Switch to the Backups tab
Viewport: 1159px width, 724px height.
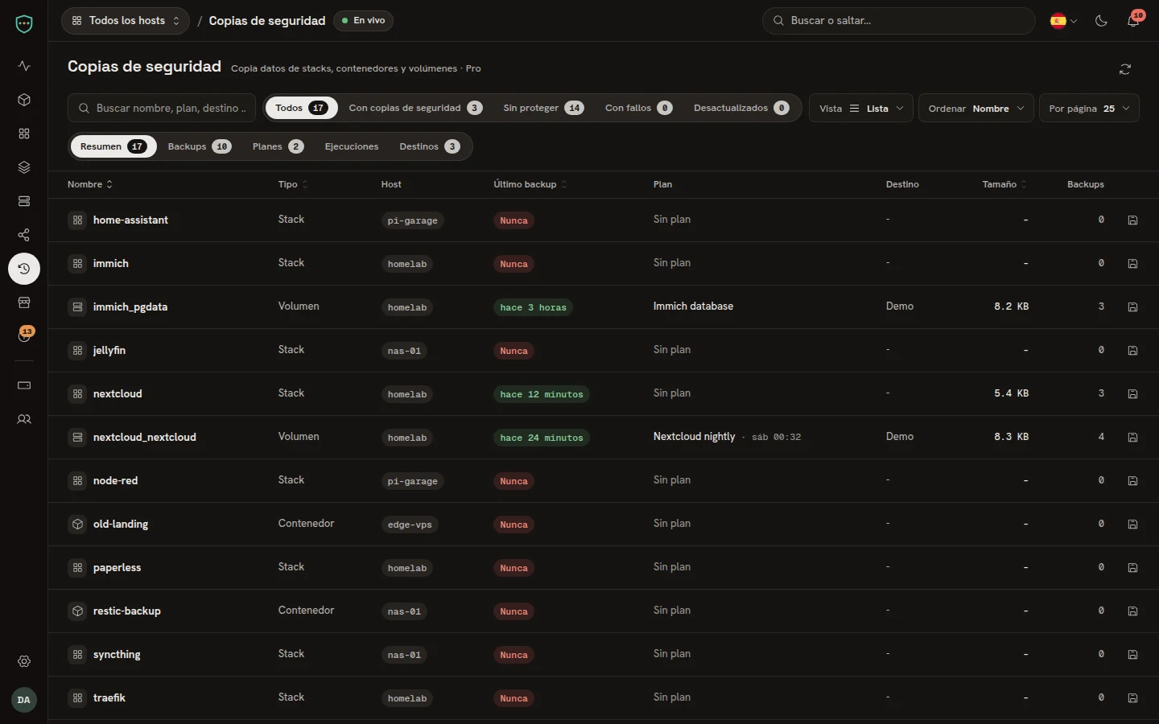click(x=200, y=146)
